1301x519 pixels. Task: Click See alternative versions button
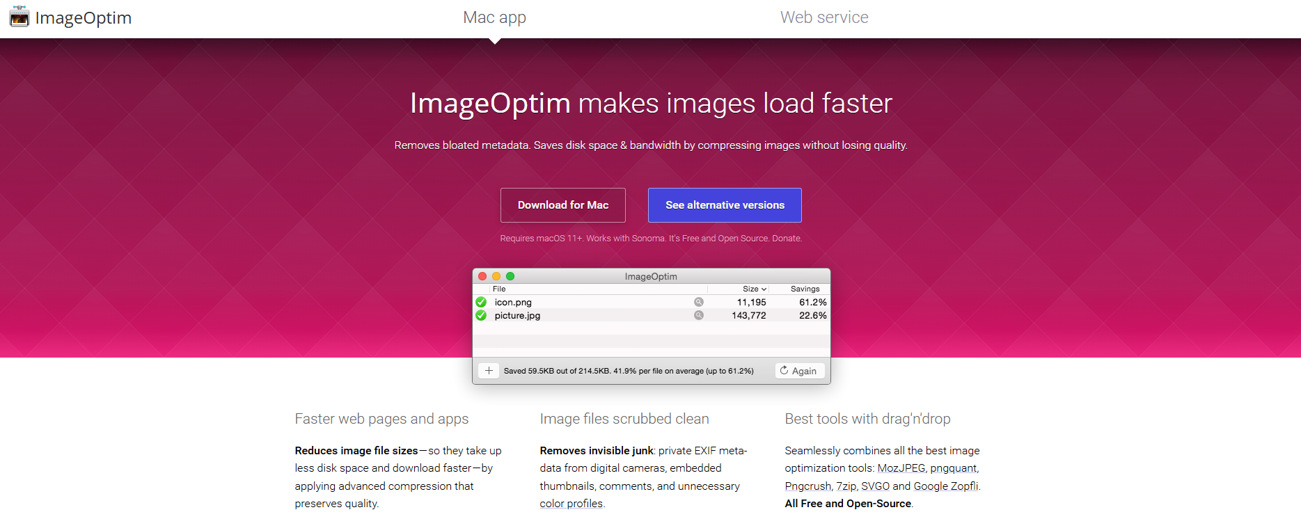point(725,205)
